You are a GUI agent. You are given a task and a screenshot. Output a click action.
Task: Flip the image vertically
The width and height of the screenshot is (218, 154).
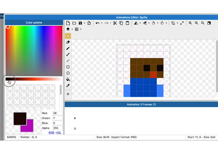pos(145,23)
